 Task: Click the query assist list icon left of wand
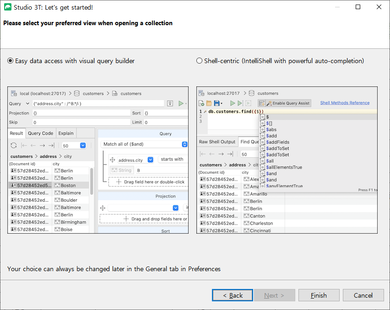coord(261,103)
